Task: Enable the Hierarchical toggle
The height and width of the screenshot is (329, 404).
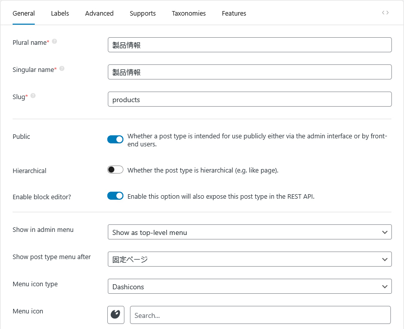Action: tap(115, 170)
